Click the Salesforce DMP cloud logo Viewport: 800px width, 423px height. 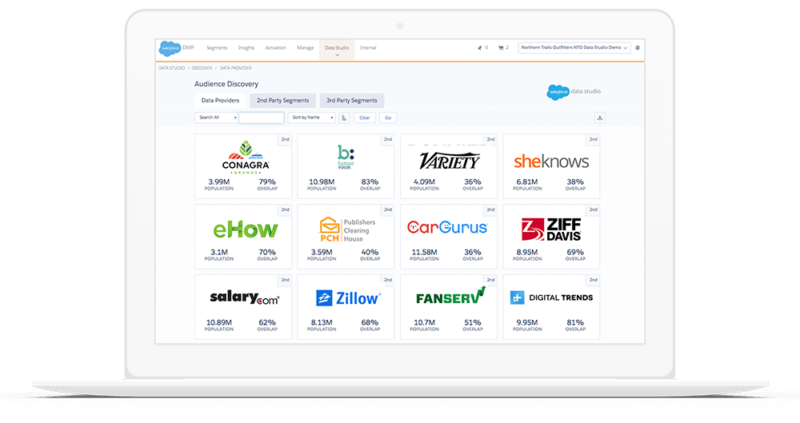(x=170, y=49)
